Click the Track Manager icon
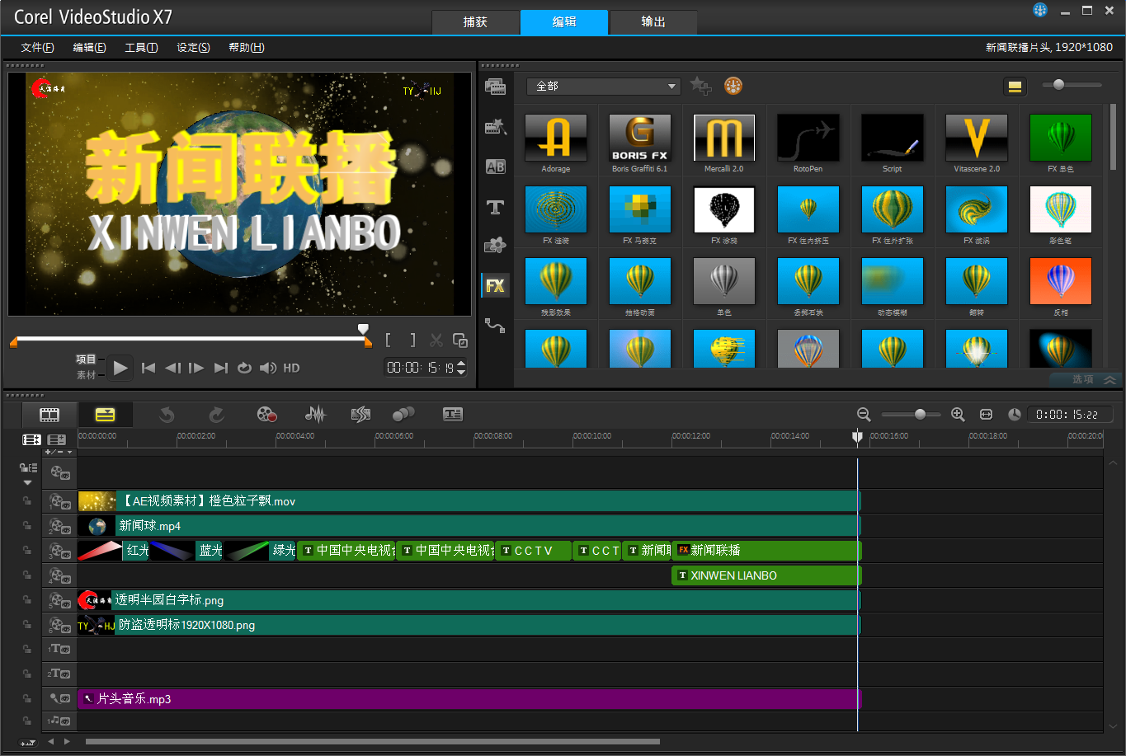 point(31,439)
